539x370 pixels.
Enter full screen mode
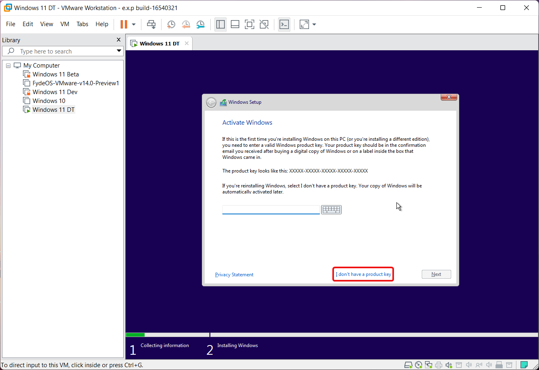(249, 24)
